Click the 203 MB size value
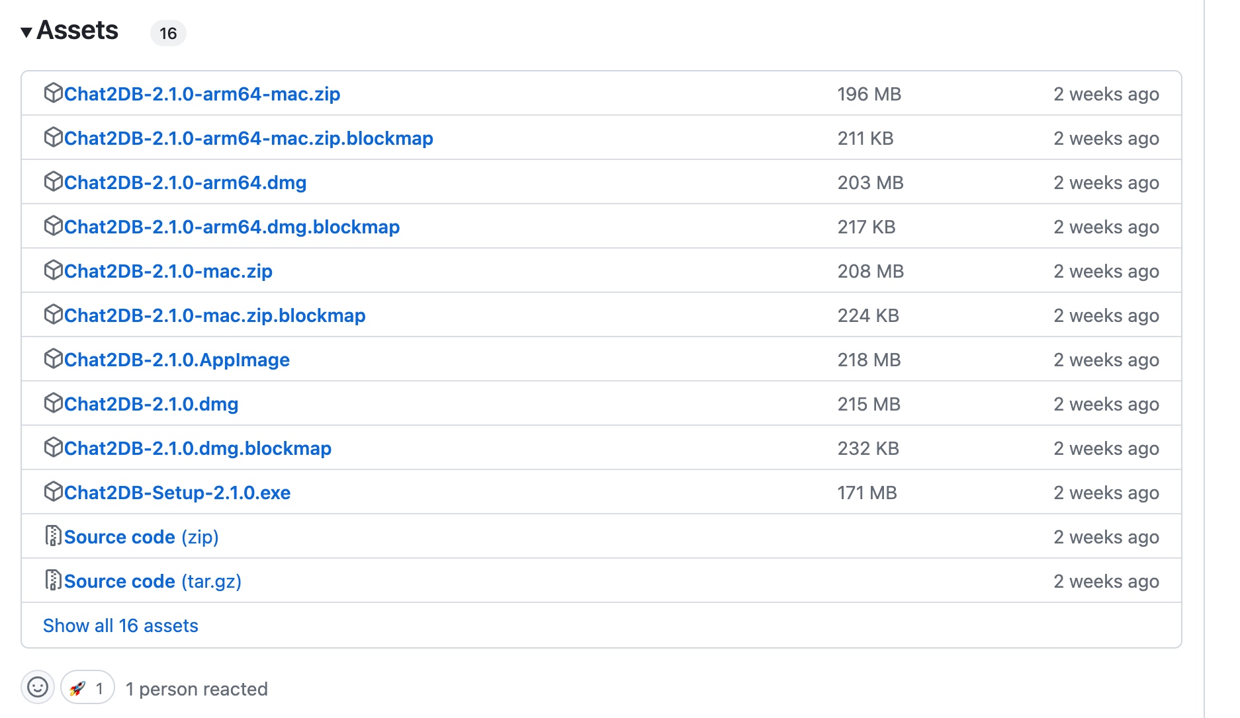The width and height of the screenshot is (1240, 718). point(870,182)
